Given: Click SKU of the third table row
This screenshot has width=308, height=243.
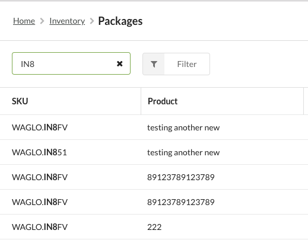Looking at the screenshot, I should pos(40,177).
